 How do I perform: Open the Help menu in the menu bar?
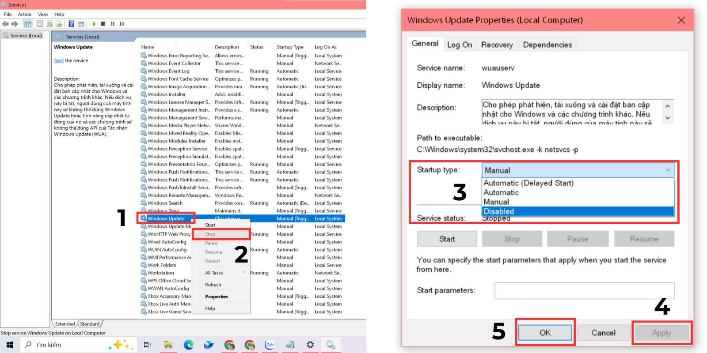59,14
